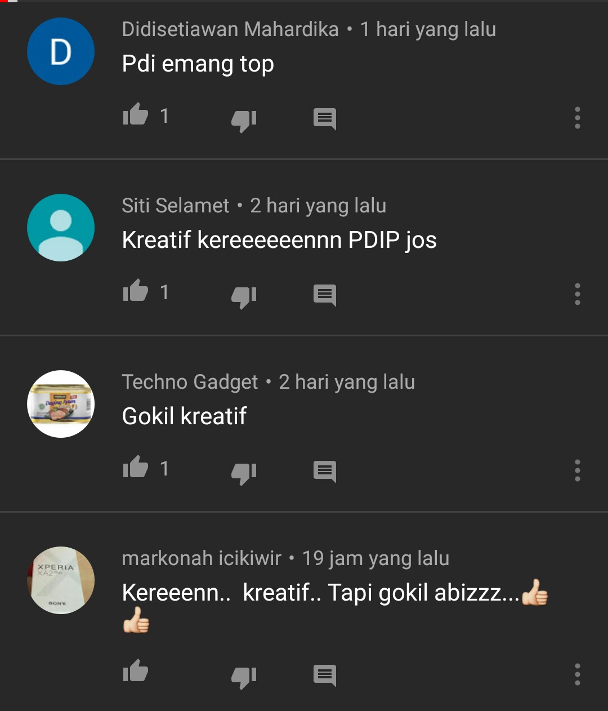Dislike Siti Selamet's PDIP jos comment
608x711 pixels.
pos(244,297)
